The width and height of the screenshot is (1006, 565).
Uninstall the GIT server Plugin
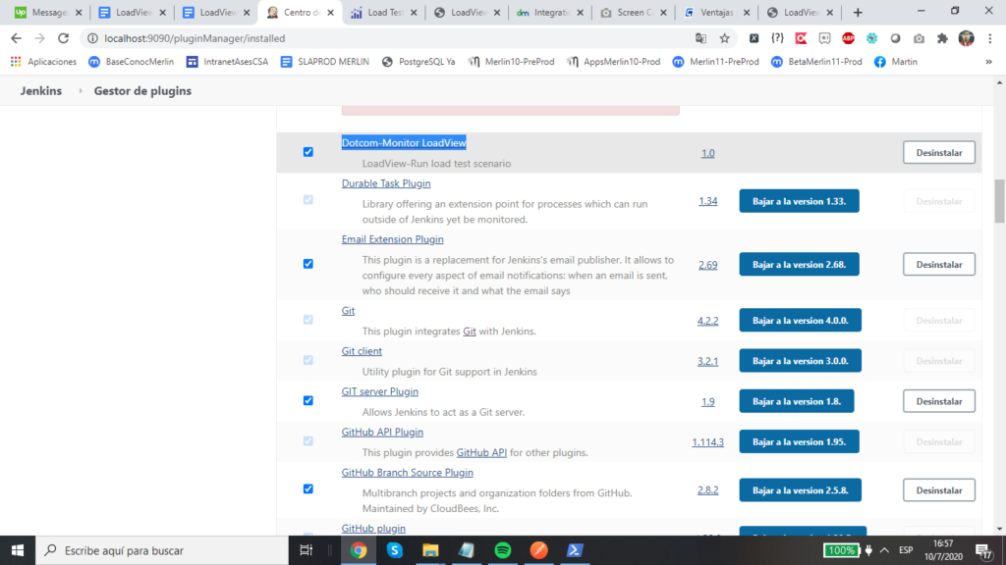pos(938,401)
